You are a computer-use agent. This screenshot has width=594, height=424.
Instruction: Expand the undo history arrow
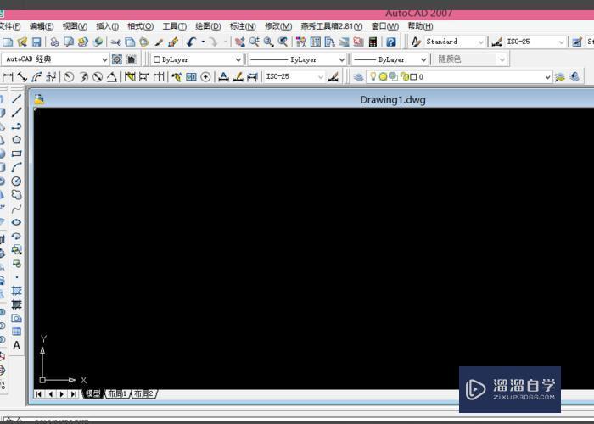203,42
